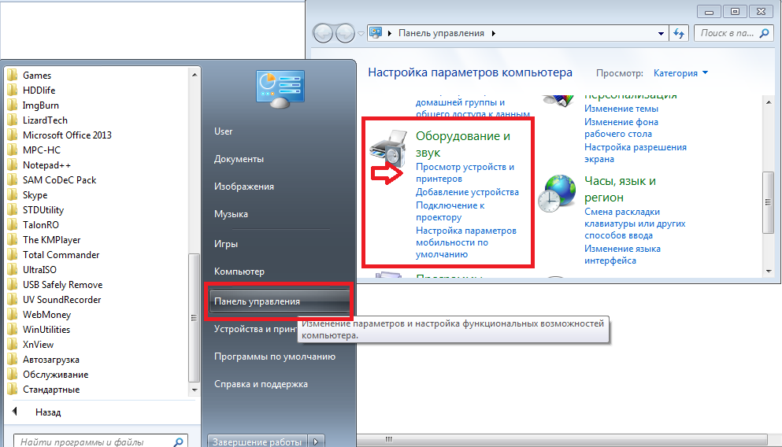Click Назад to return to previous menu

(x=48, y=412)
